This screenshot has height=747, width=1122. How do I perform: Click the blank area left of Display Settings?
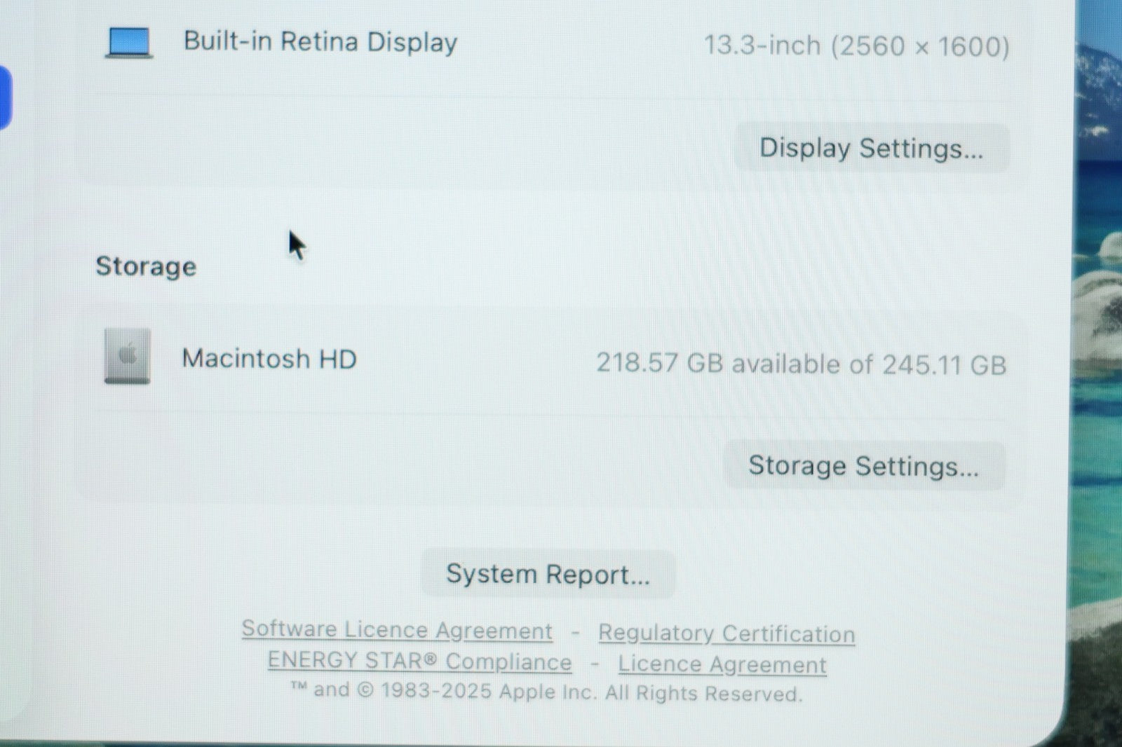pos(407,147)
